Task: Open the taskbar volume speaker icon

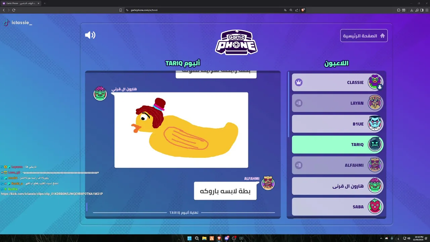Action: tap(408, 238)
